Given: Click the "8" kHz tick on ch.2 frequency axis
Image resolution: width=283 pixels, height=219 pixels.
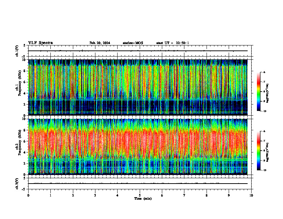Looking at the screenshot, I should click(x=25, y=130).
